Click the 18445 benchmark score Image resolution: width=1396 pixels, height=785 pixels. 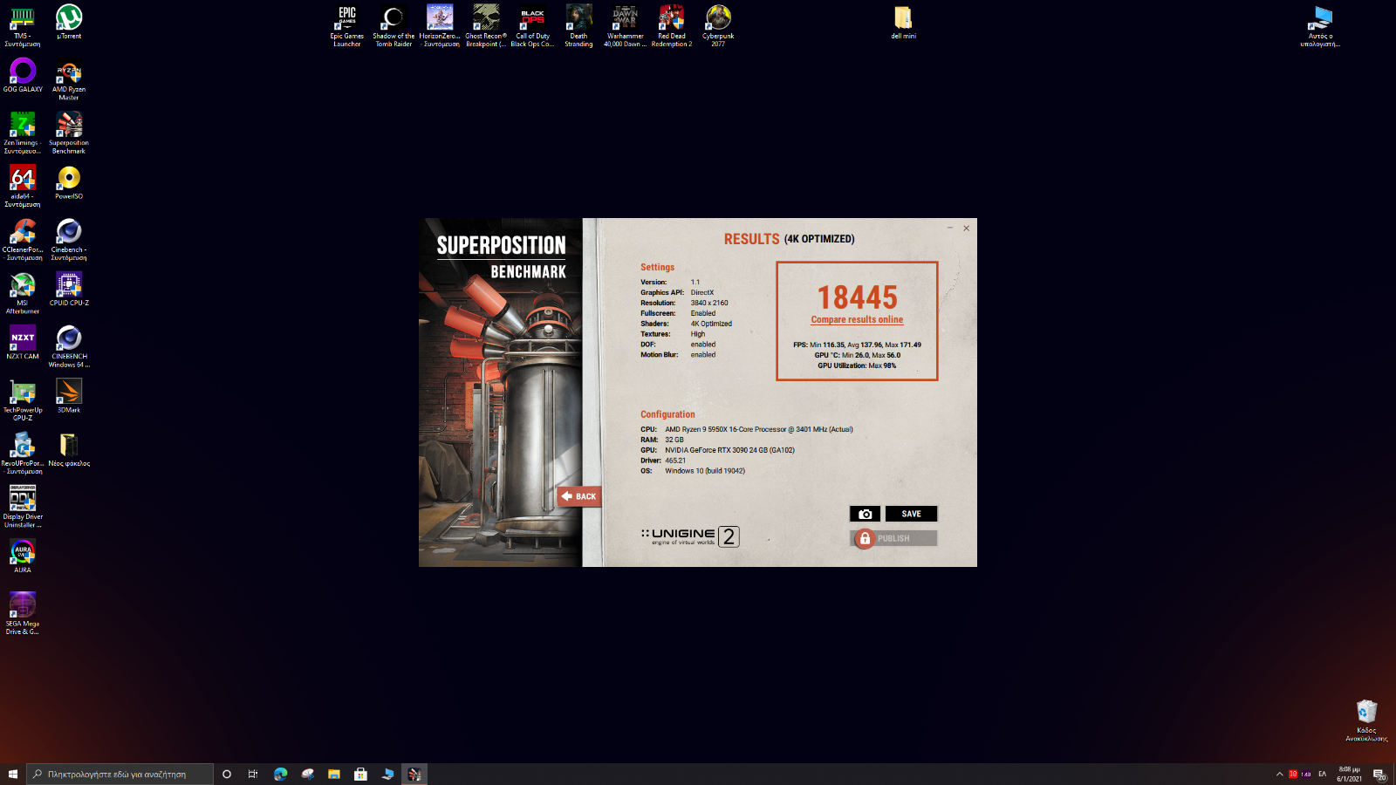[857, 297]
